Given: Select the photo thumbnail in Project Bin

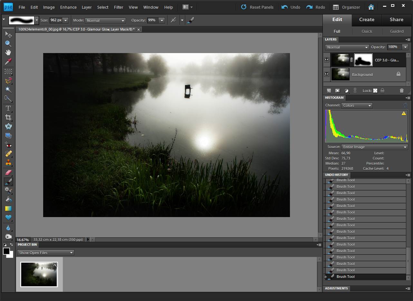Looking at the screenshot, I should point(39,274).
